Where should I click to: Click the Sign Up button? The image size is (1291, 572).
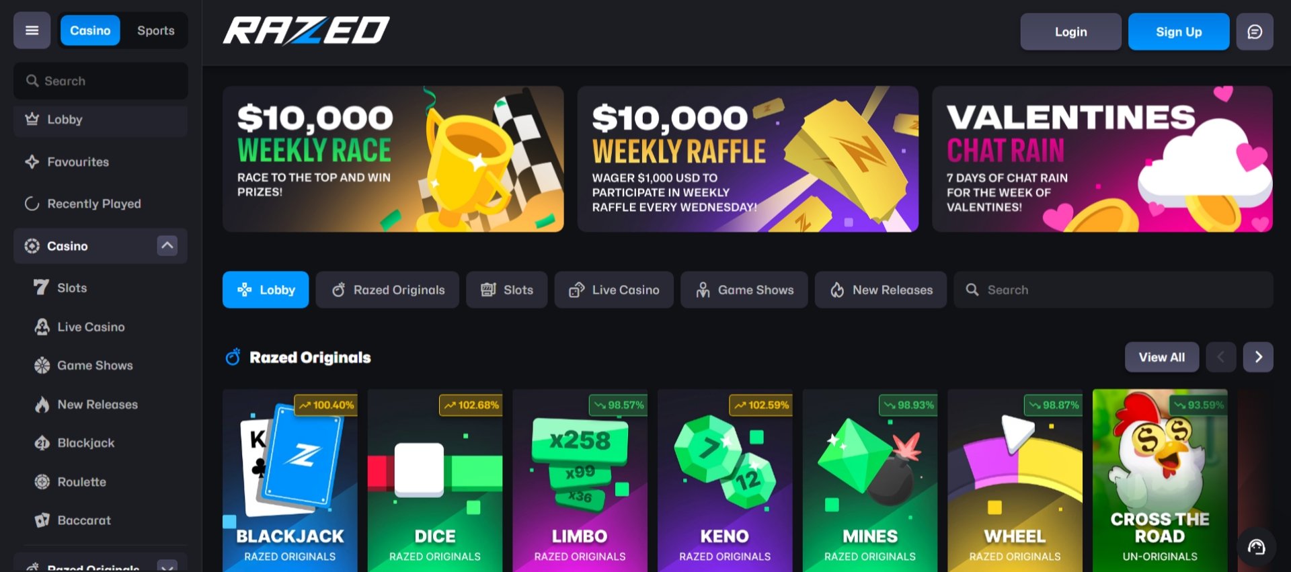pyautogui.click(x=1179, y=32)
